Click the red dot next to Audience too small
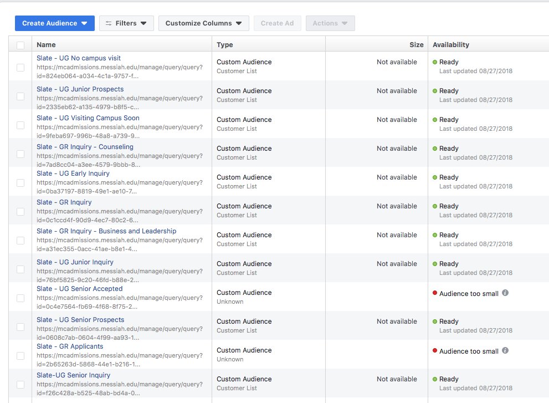 coord(434,293)
